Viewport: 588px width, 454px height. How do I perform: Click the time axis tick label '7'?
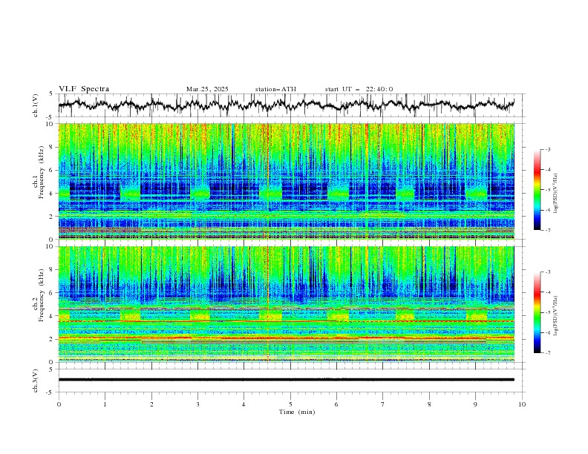(383, 404)
